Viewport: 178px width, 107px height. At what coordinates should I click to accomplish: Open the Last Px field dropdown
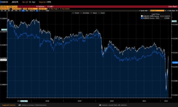coord(33,9)
